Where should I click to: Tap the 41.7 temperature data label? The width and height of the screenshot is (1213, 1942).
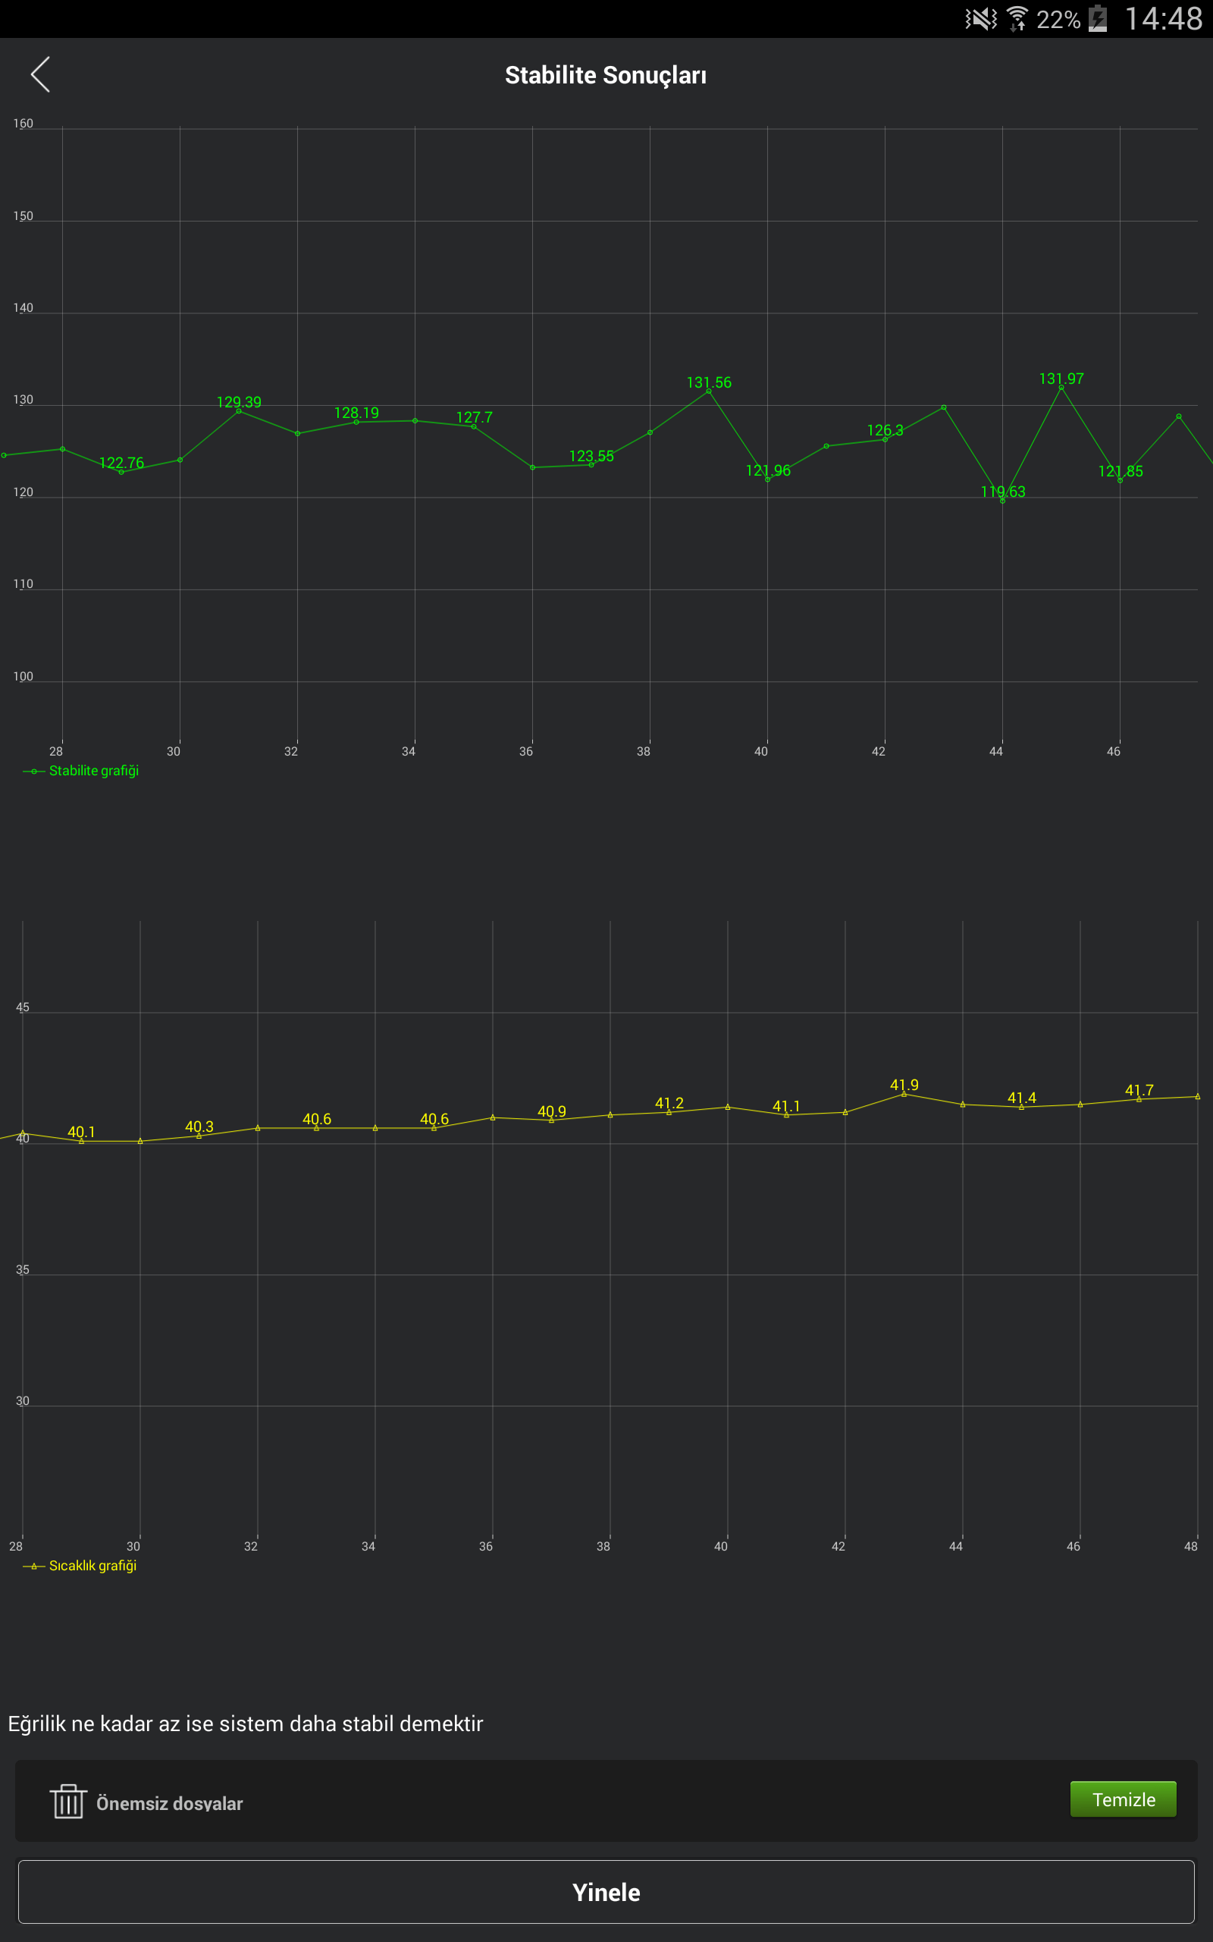coord(1139,1090)
